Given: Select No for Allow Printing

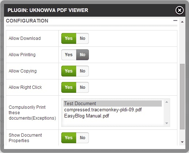Looking at the screenshot, I should (82, 55).
